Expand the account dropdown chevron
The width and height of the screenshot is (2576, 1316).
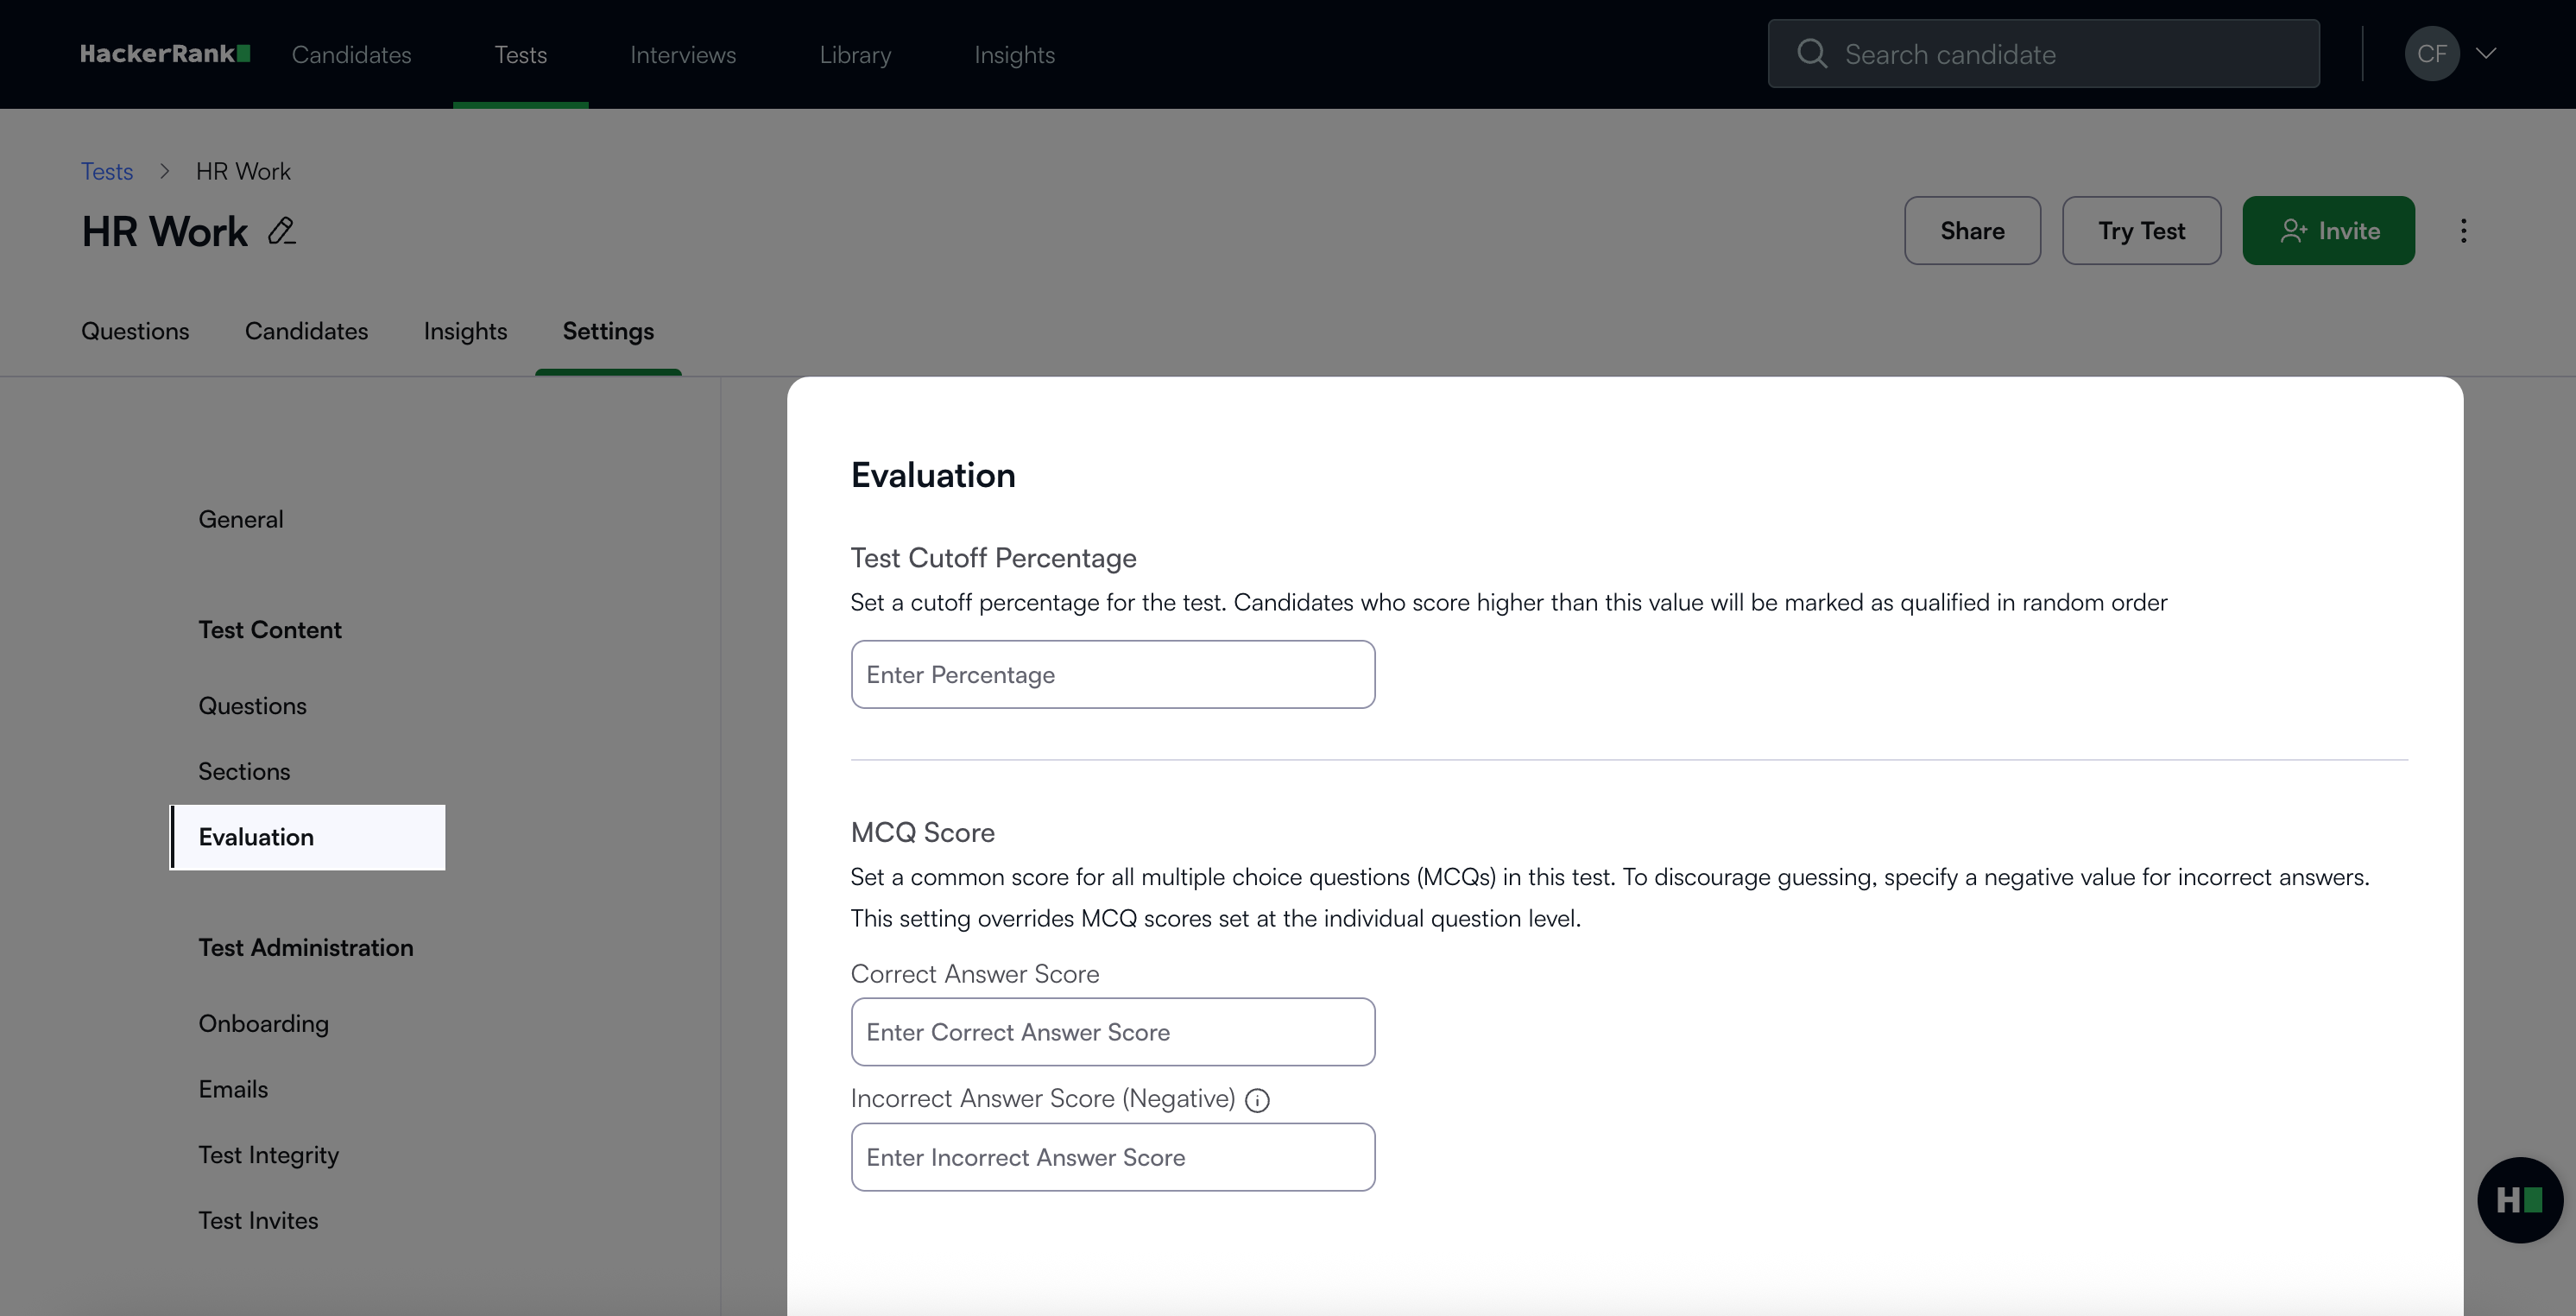(x=2486, y=54)
